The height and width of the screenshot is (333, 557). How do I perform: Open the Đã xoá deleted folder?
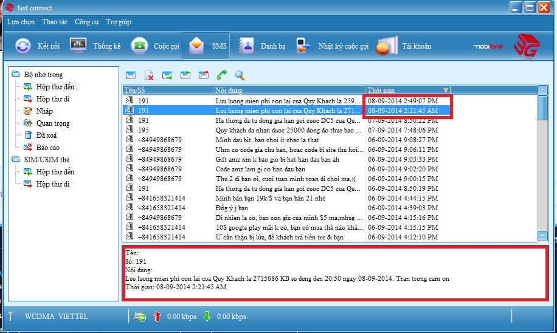(47, 136)
